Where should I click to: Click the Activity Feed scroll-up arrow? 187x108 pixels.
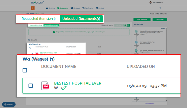click(x=166, y=28)
